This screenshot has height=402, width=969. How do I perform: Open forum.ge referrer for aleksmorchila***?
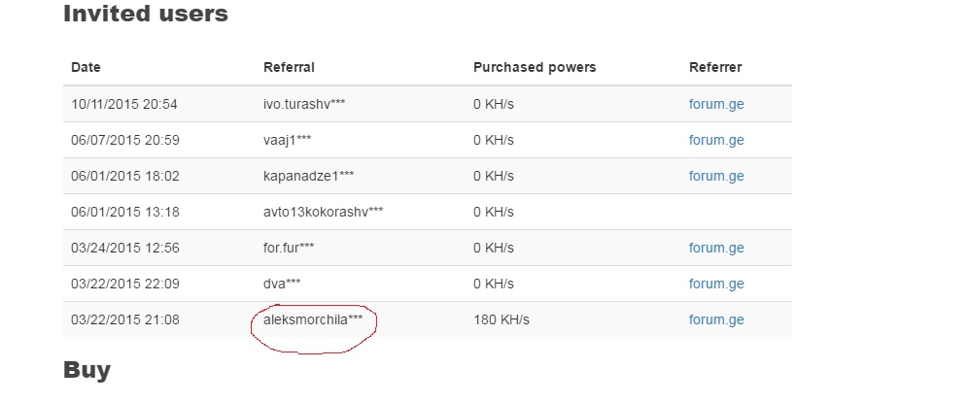coord(716,319)
